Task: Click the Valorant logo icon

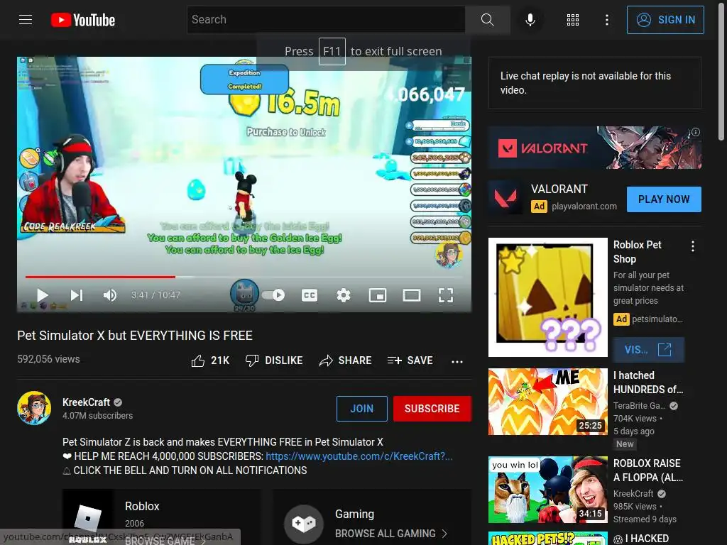Action: coord(505,198)
